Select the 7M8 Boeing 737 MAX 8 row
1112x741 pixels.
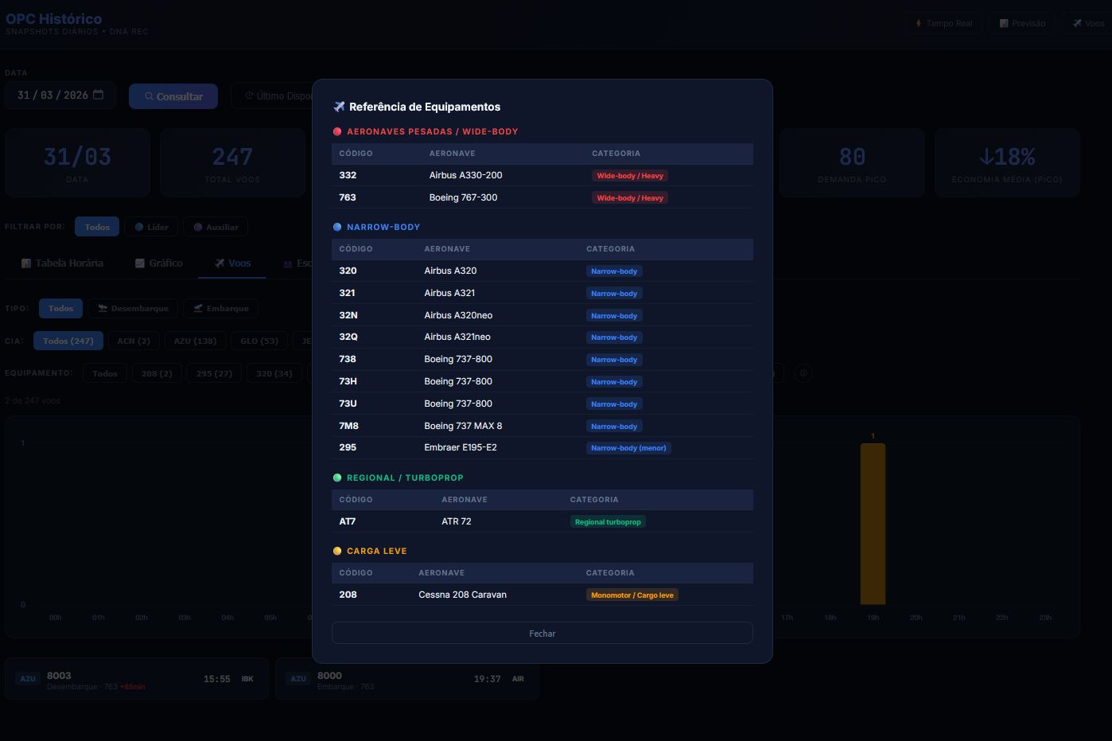(542, 426)
